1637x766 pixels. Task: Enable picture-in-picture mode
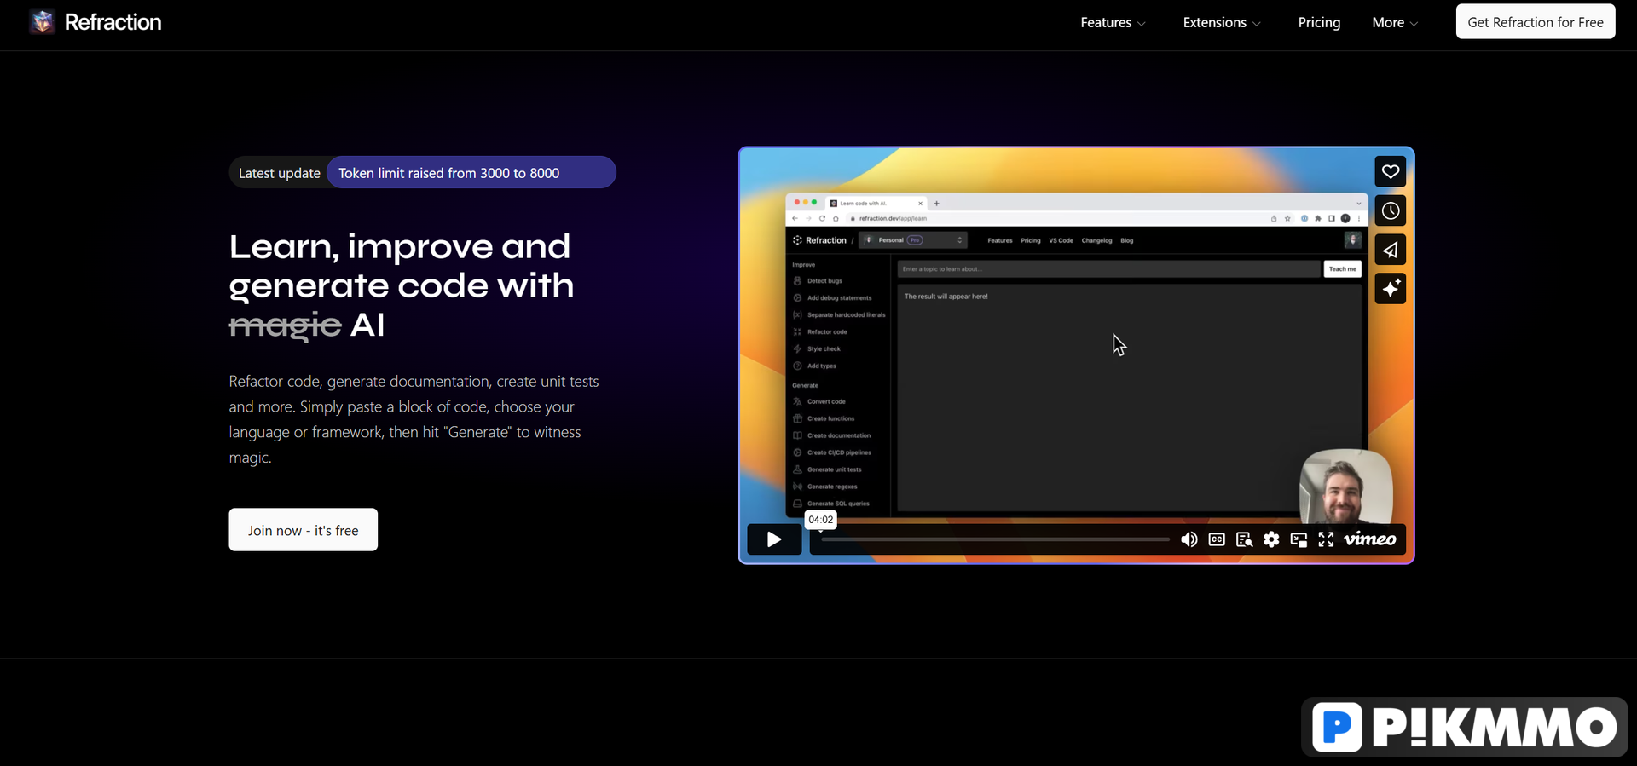coord(1299,539)
